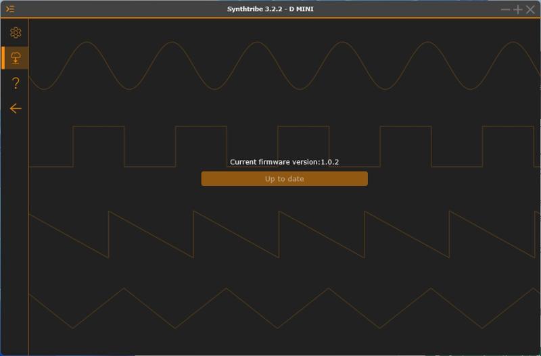This screenshot has height=356, width=541.
Task: Click the 1.0.2 version number
Action: (x=330, y=162)
